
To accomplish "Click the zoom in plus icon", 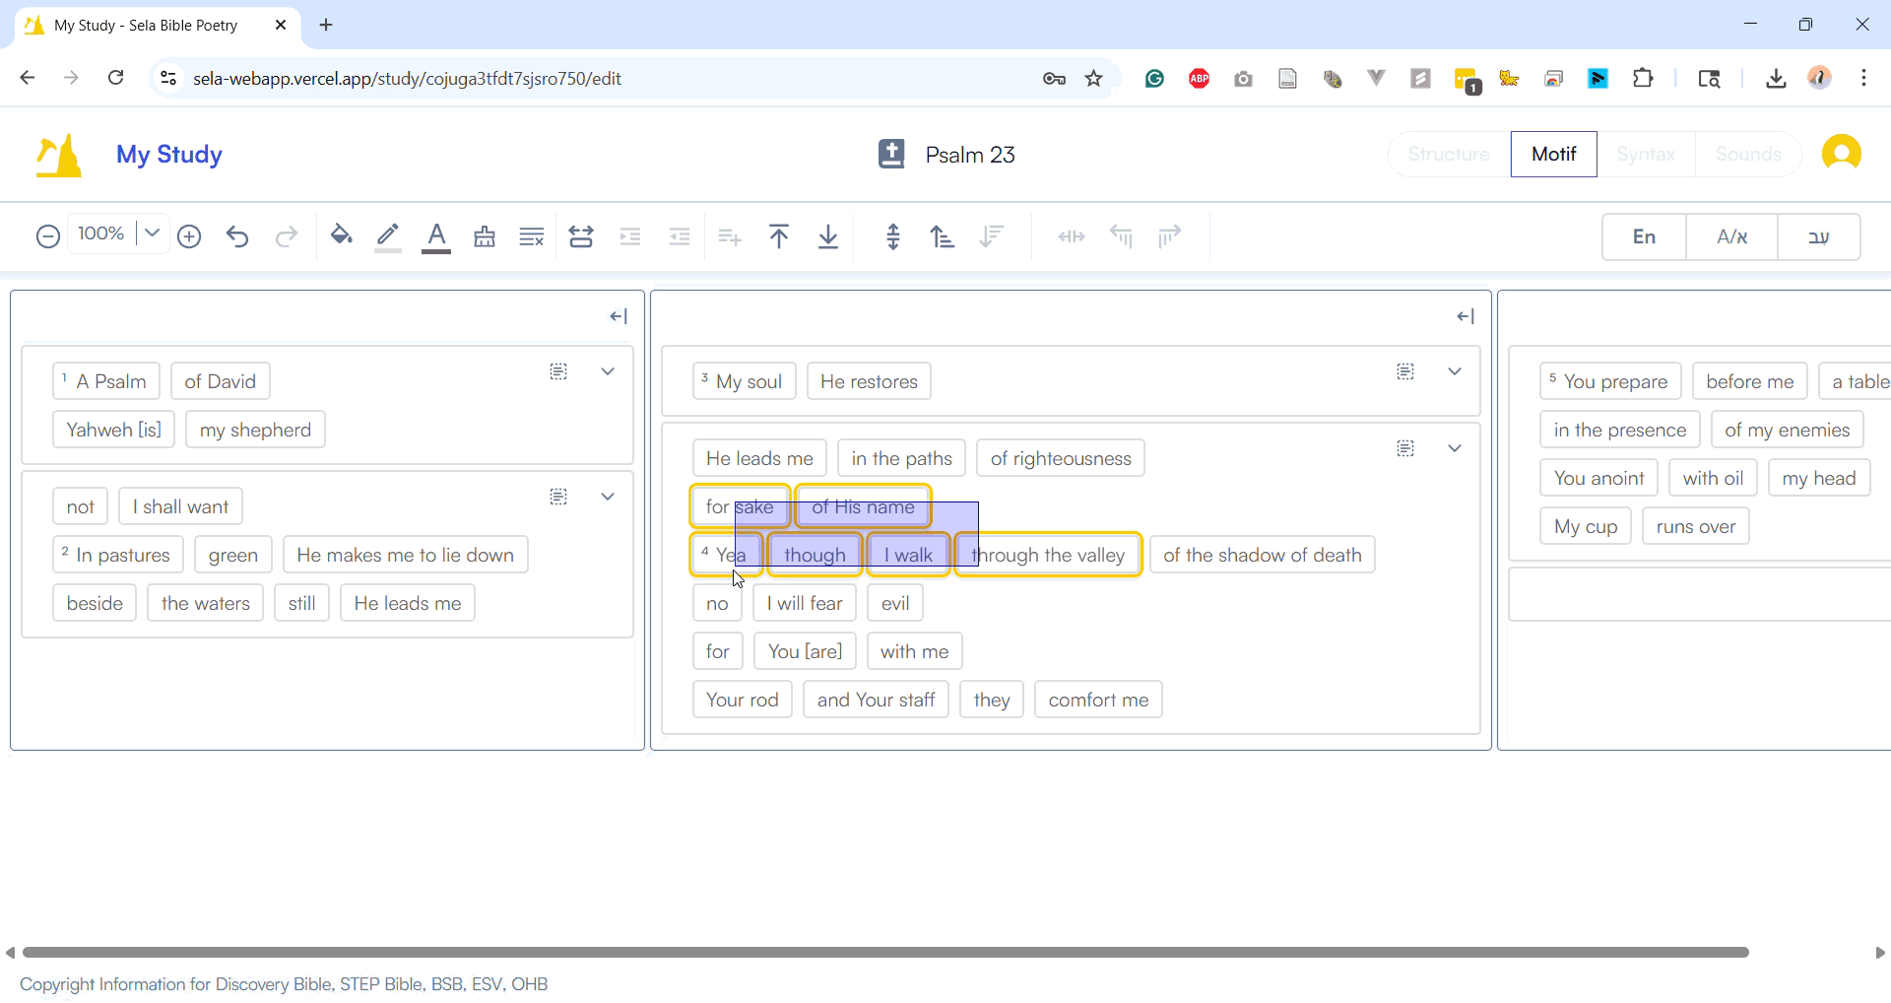I will coord(189,236).
